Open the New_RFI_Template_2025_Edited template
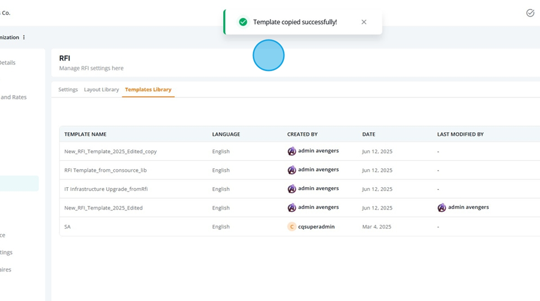Viewport: 540px width, 301px height. 103,208
